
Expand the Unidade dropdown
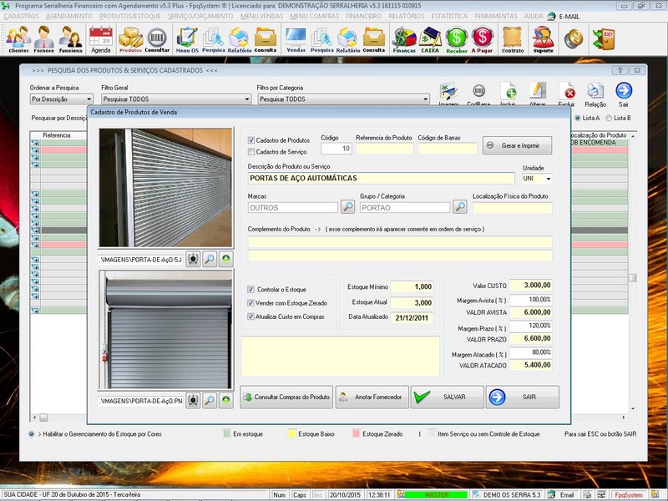pos(548,179)
